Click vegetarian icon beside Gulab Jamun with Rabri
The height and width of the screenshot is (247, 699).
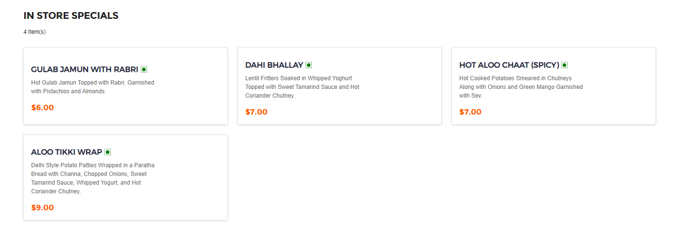[144, 70]
